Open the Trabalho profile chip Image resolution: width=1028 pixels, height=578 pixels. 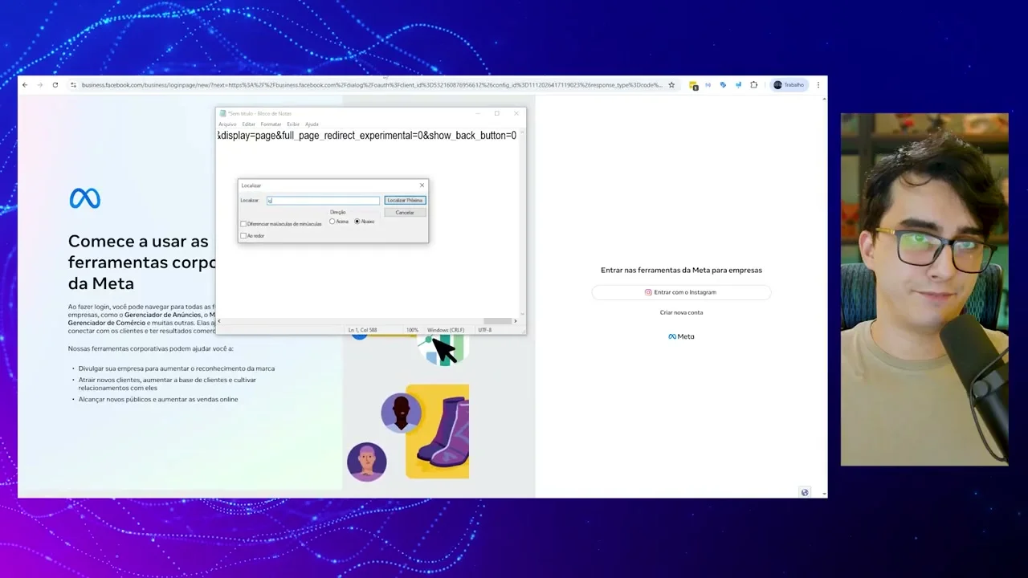(789, 85)
